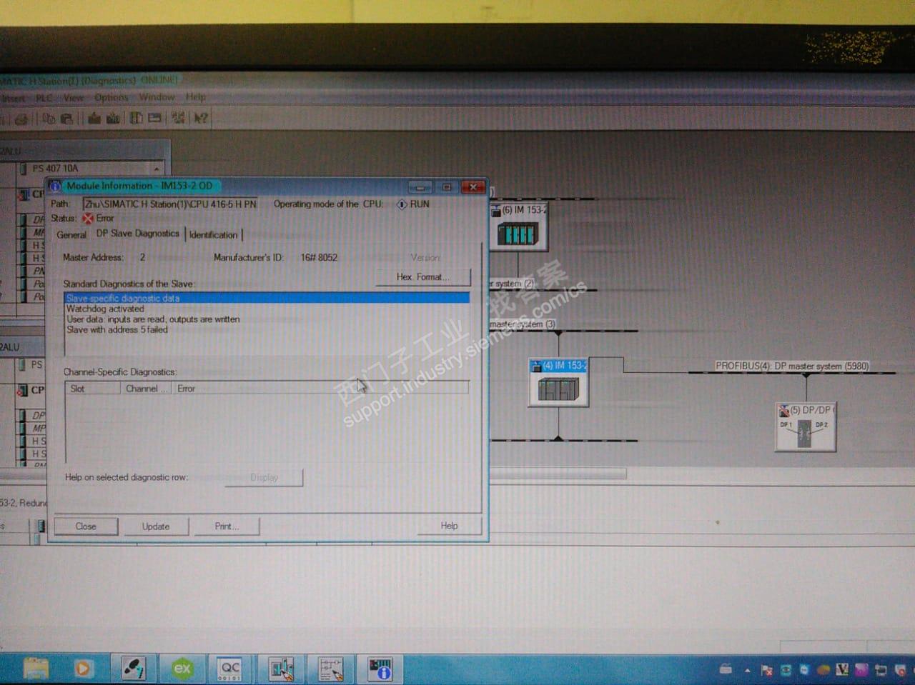Open the LAD/STL/FBD editor taskbar icon

click(331, 669)
